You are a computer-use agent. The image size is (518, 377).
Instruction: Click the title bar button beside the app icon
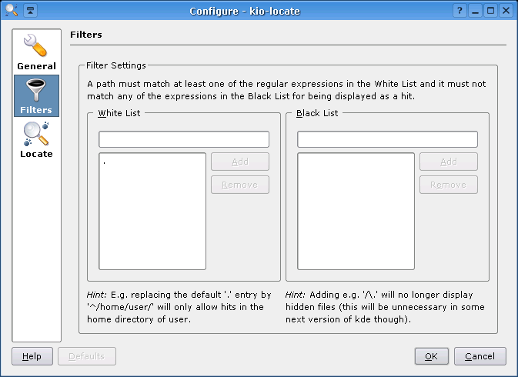click(29, 11)
